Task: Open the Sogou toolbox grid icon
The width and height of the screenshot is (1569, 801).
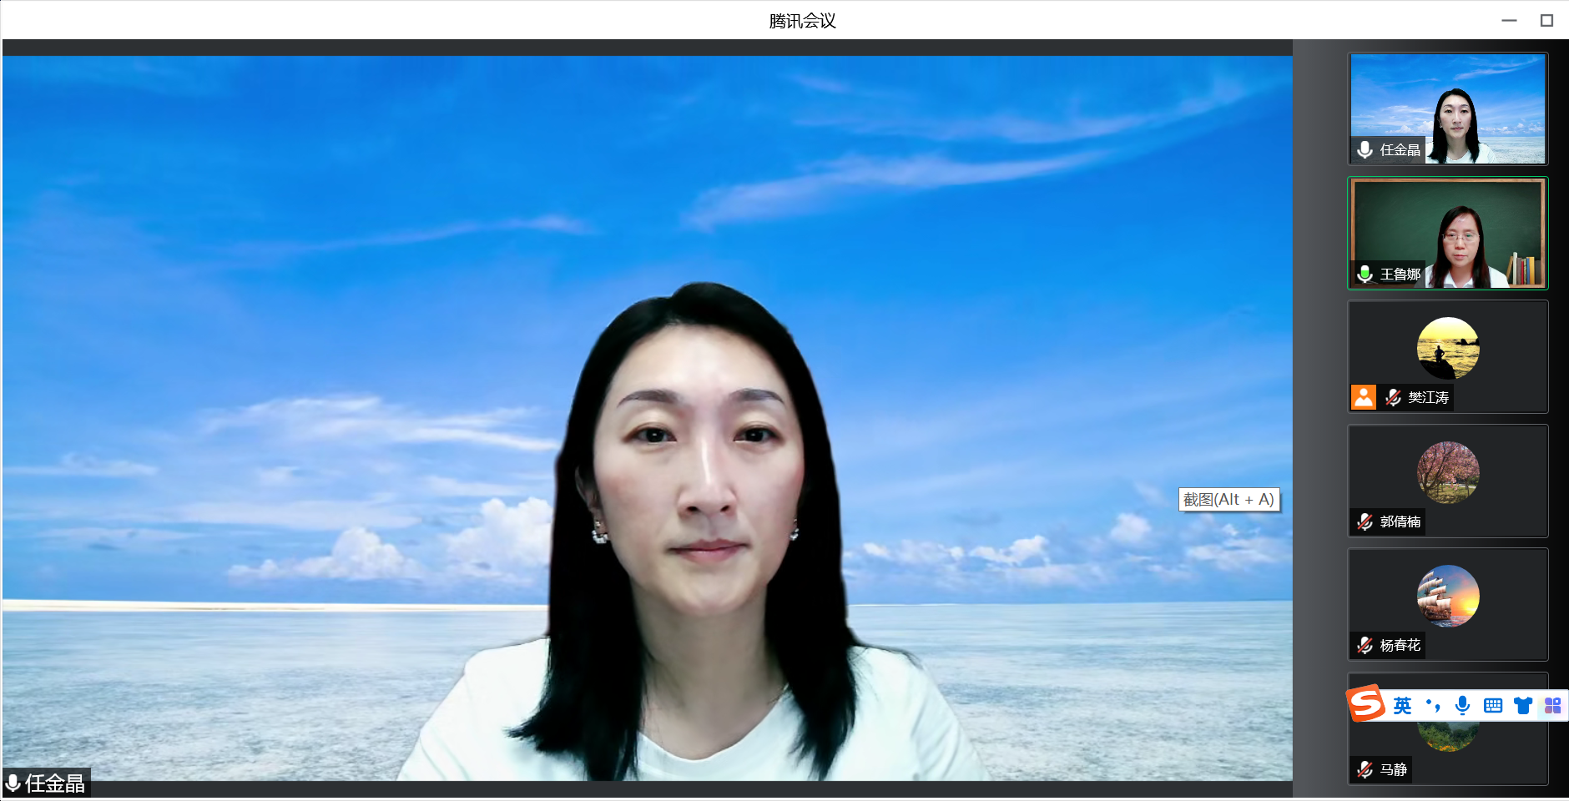Action: 1552,706
